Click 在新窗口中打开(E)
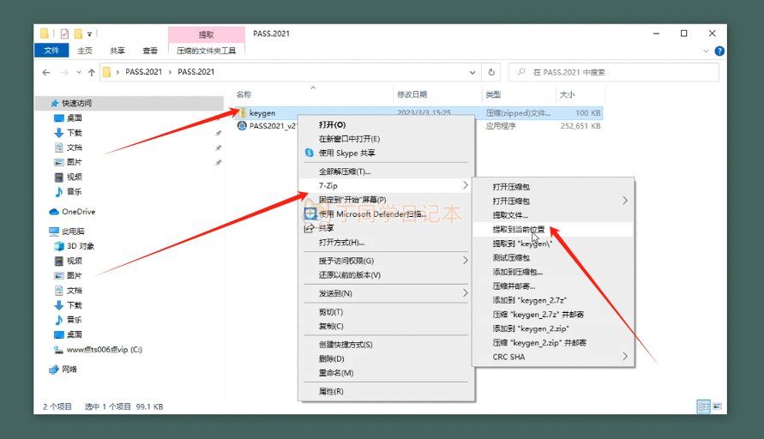Screen dimensions: 764x439 [x=386, y=139]
